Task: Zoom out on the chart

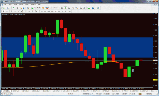Action: tap(77, 8)
